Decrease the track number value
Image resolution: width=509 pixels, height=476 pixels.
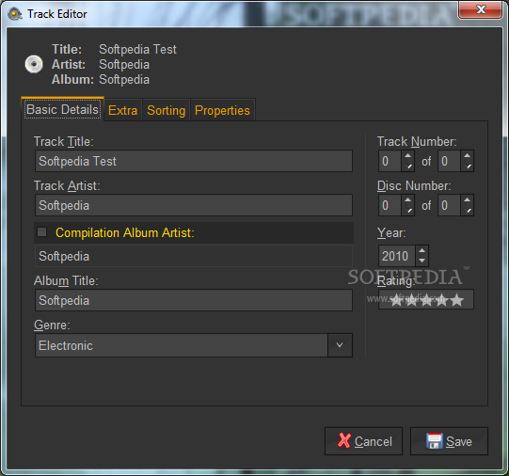[x=407, y=167]
